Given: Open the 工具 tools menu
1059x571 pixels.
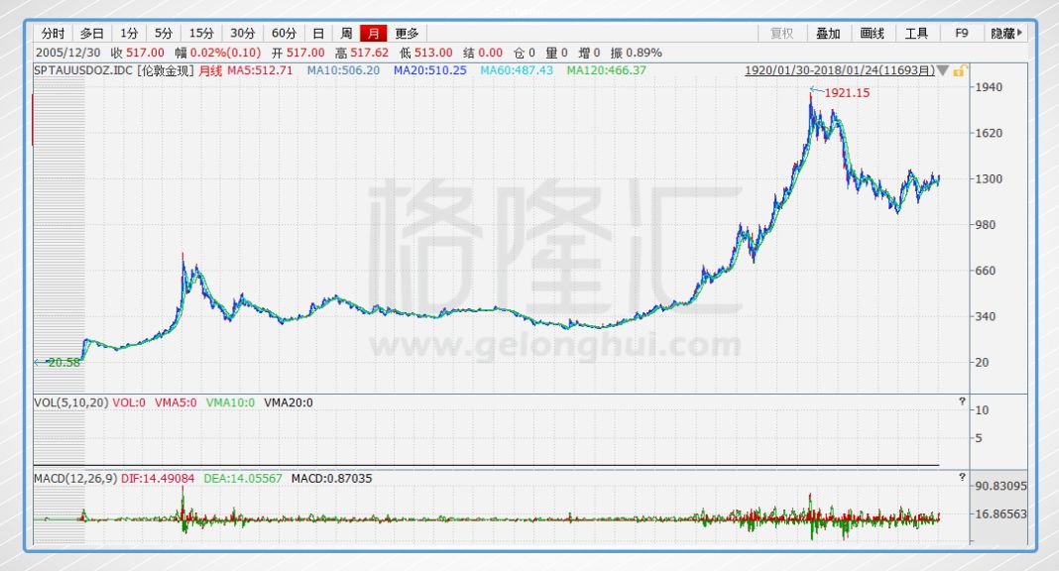Looking at the screenshot, I should (916, 33).
